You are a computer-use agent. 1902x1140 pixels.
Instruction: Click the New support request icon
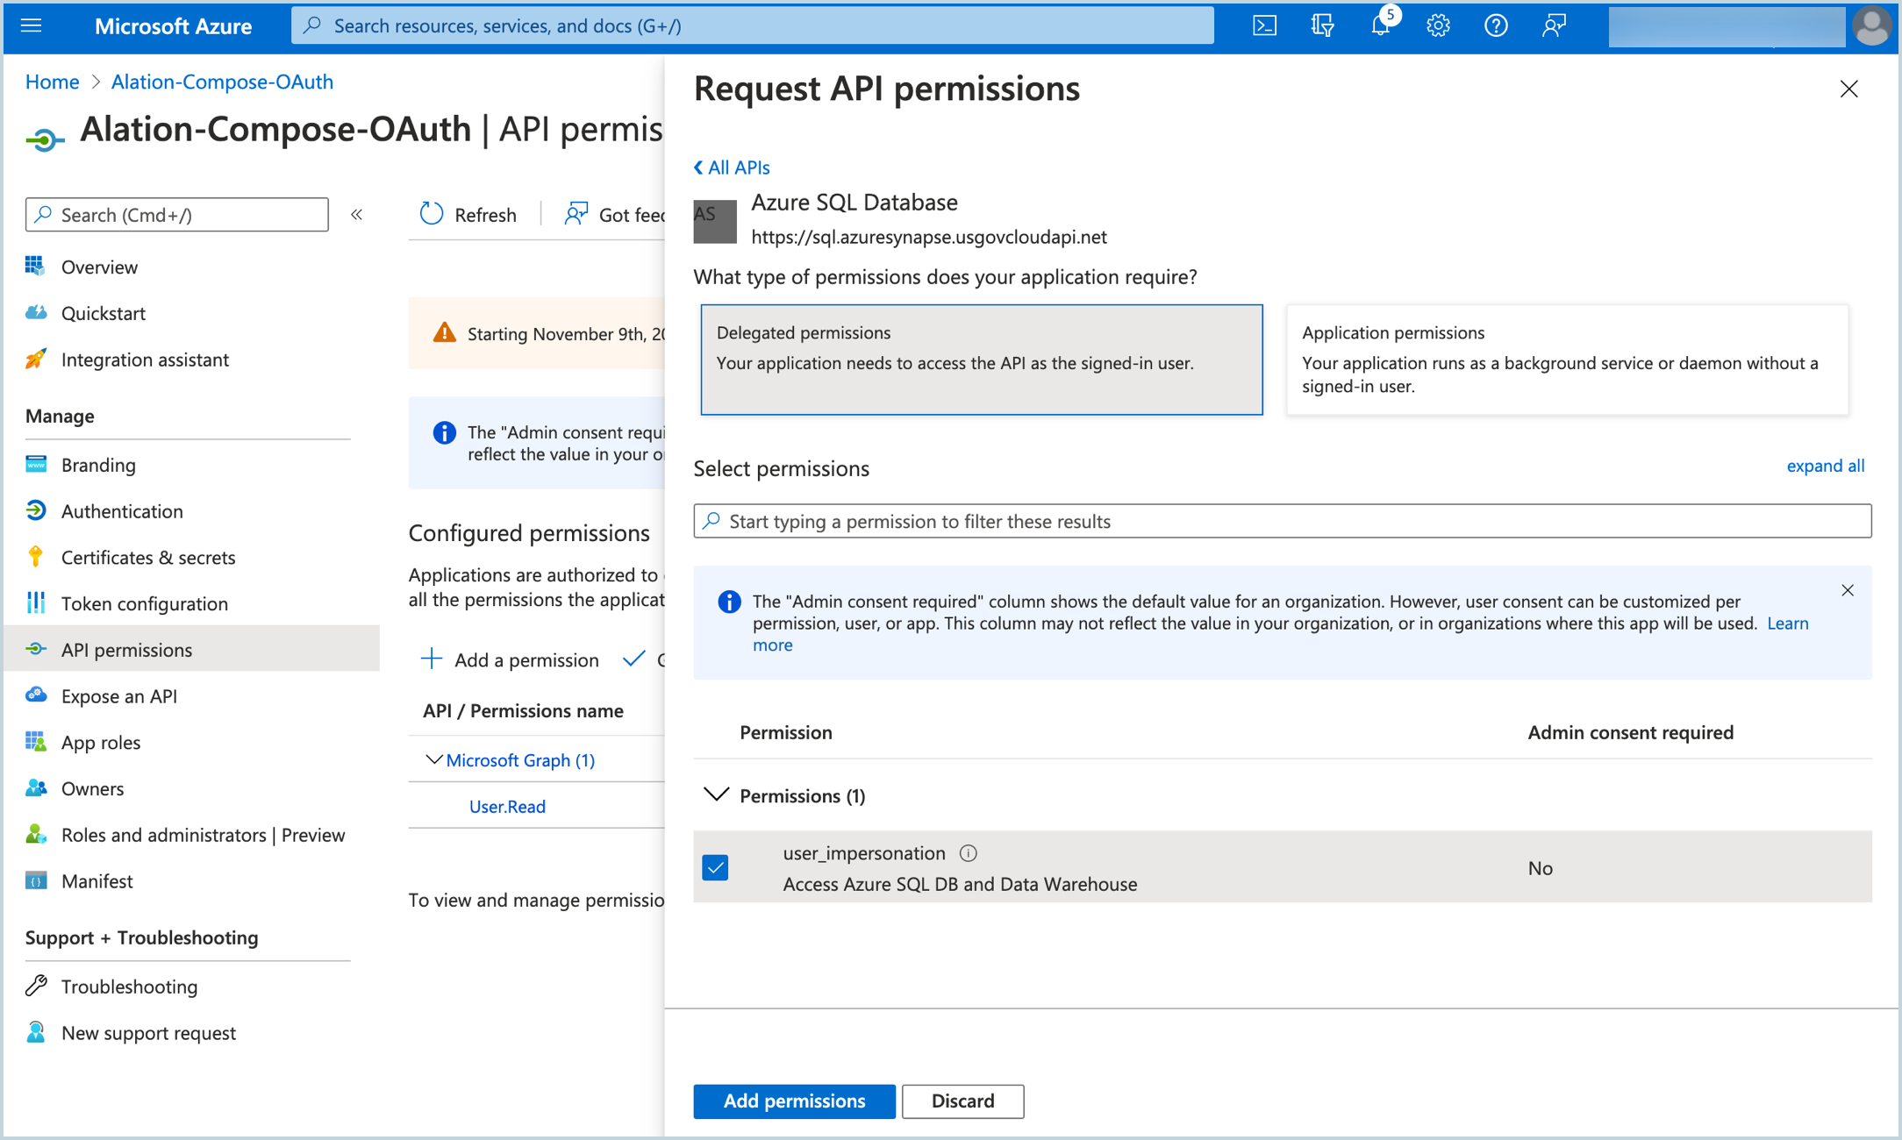tap(35, 1032)
